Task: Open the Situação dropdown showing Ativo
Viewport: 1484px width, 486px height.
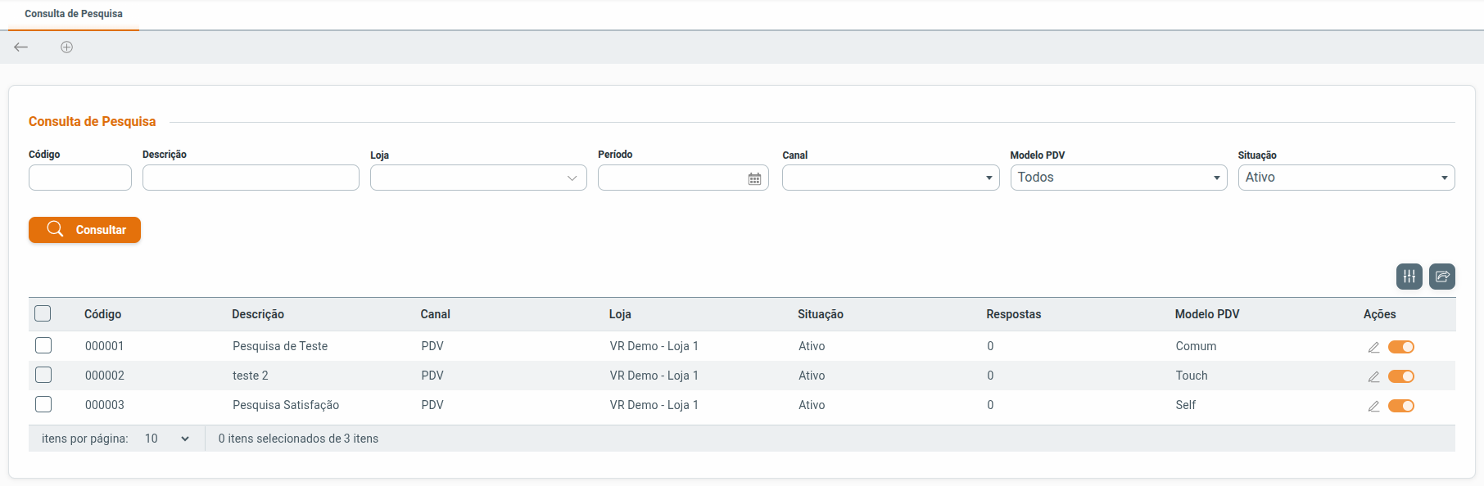Action: click(x=1346, y=178)
